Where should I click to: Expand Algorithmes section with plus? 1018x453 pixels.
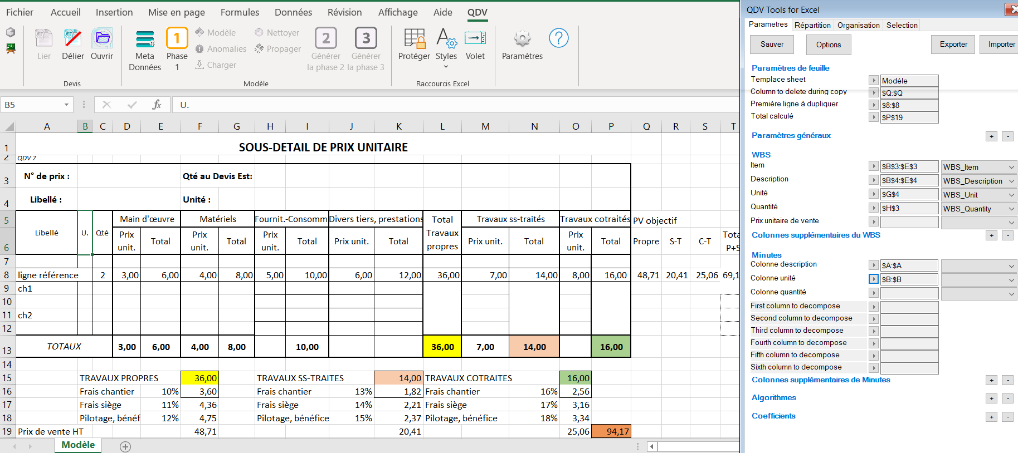(991, 398)
